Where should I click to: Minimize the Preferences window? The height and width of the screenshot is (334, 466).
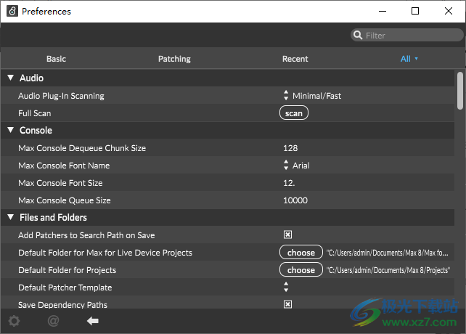click(383, 11)
